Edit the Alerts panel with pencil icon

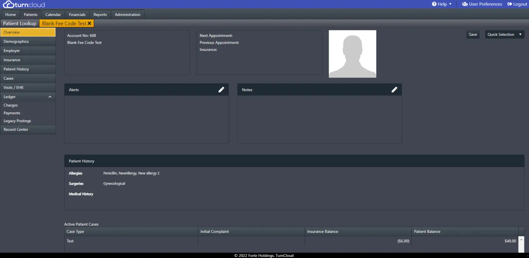pyautogui.click(x=221, y=90)
